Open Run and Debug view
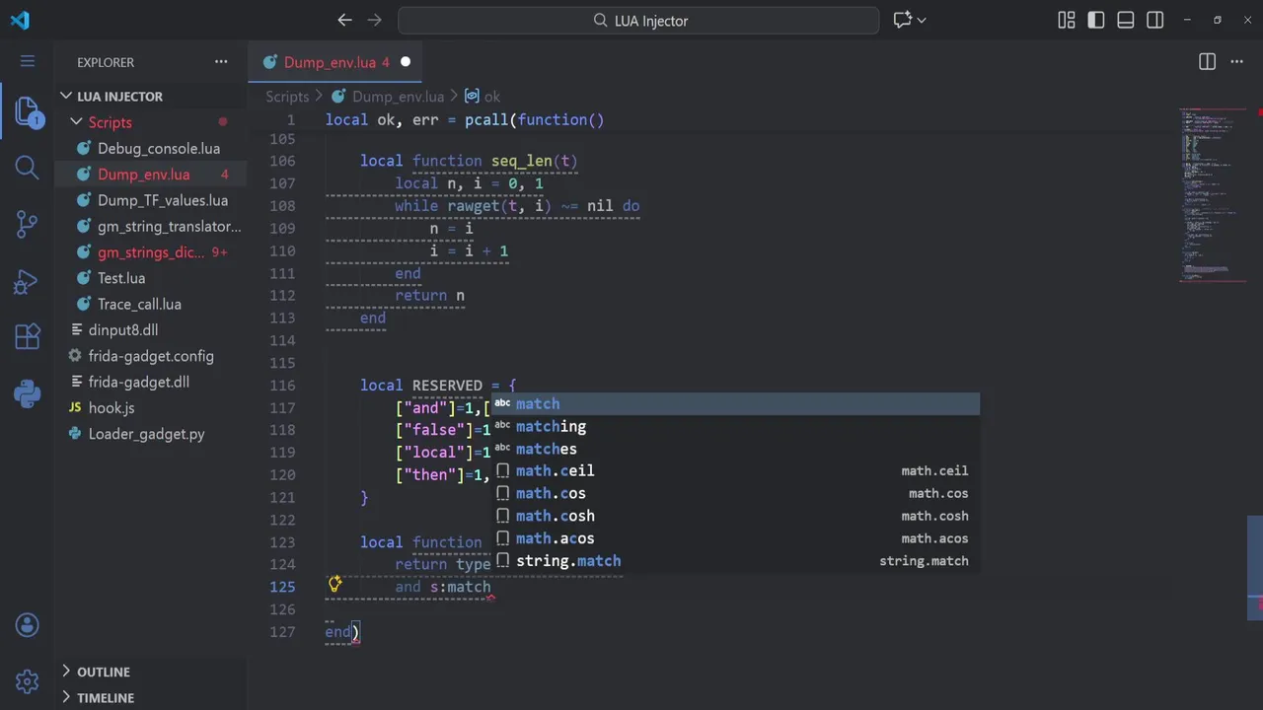Viewport: 1263px width, 710px height. tap(28, 281)
